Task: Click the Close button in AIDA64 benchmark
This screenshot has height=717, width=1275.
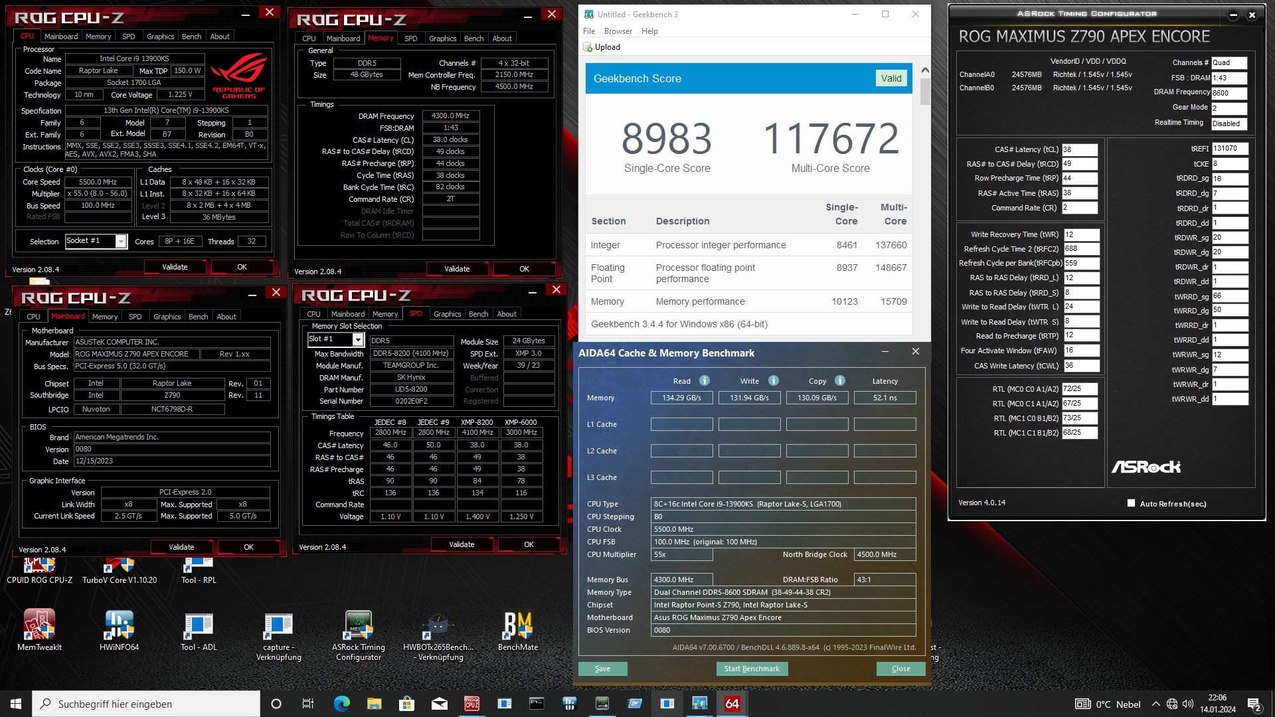Action: click(900, 669)
